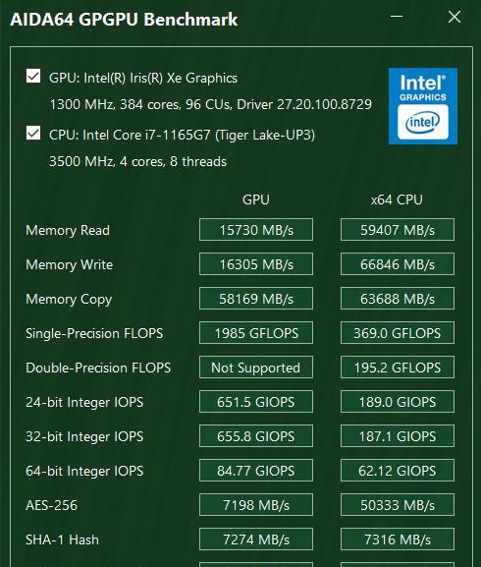Uncheck the CPU Intel Core i7-1165G7 checkbox
Screen dimensions: 481x567
pyautogui.click(x=33, y=133)
